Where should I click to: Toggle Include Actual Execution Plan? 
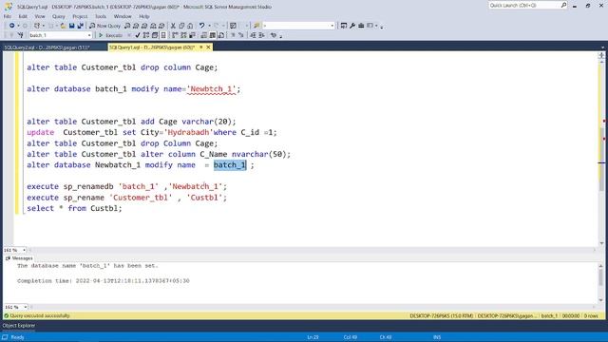coord(175,35)
